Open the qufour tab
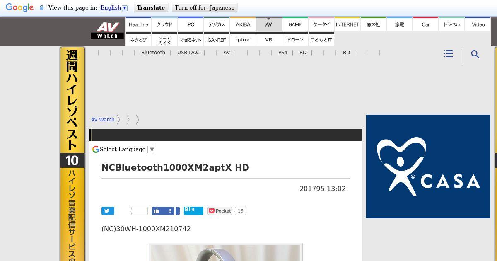Screen dimensions: 497x261 pyautogui.click(x=243, y=39)
